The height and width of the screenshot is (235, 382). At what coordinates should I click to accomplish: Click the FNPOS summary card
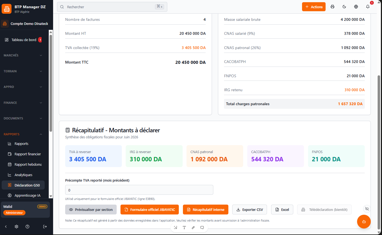click(x=336, y=156)
